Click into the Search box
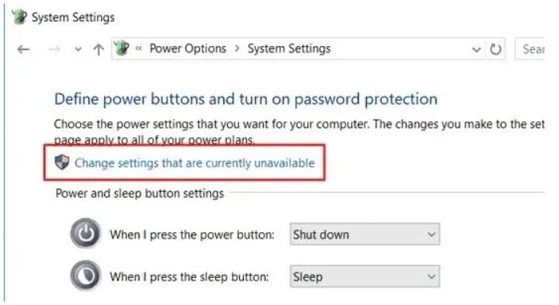 (530, 49)
